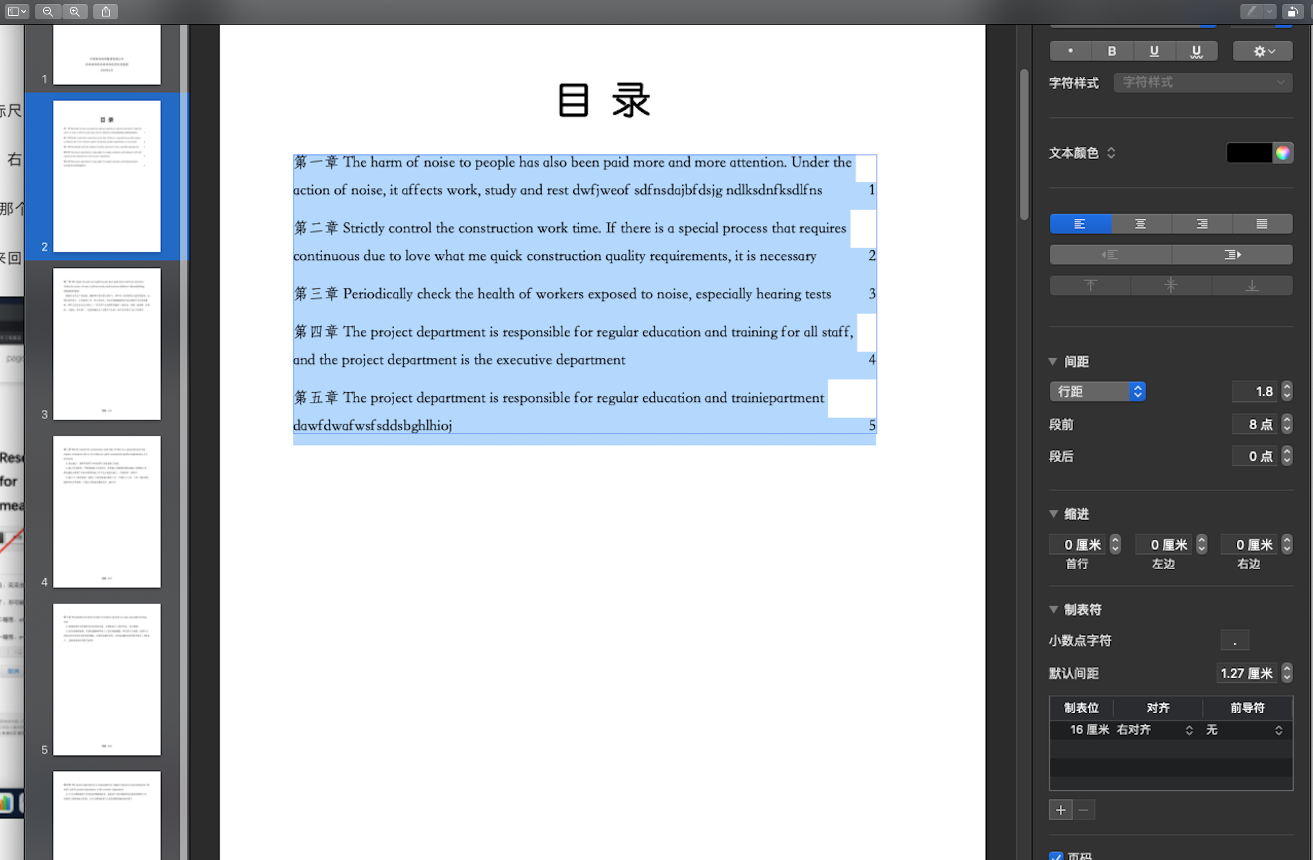Viewport: 1313px width, 860px height.
Task: Open the color wheel picker
Action: point(1283,153)
